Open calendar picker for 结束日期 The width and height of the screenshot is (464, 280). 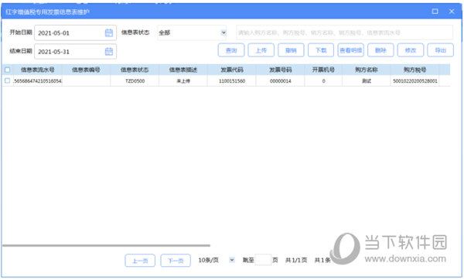click(109, 52)
